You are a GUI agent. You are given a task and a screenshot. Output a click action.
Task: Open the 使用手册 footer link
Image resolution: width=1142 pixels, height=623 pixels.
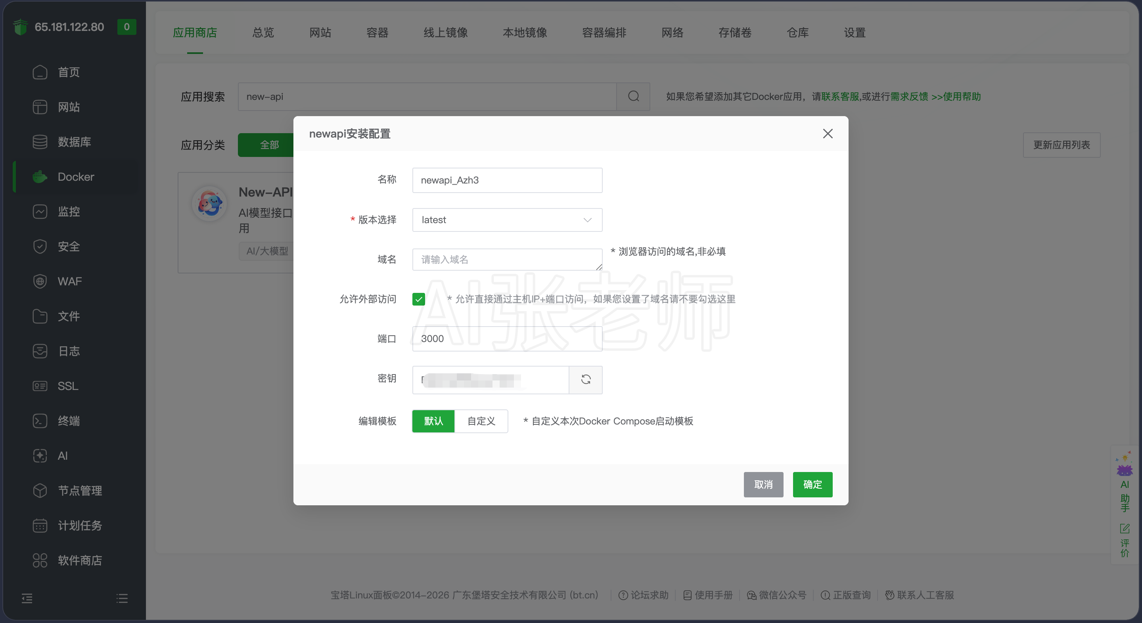pyautogui.click(x=708, y=595)
